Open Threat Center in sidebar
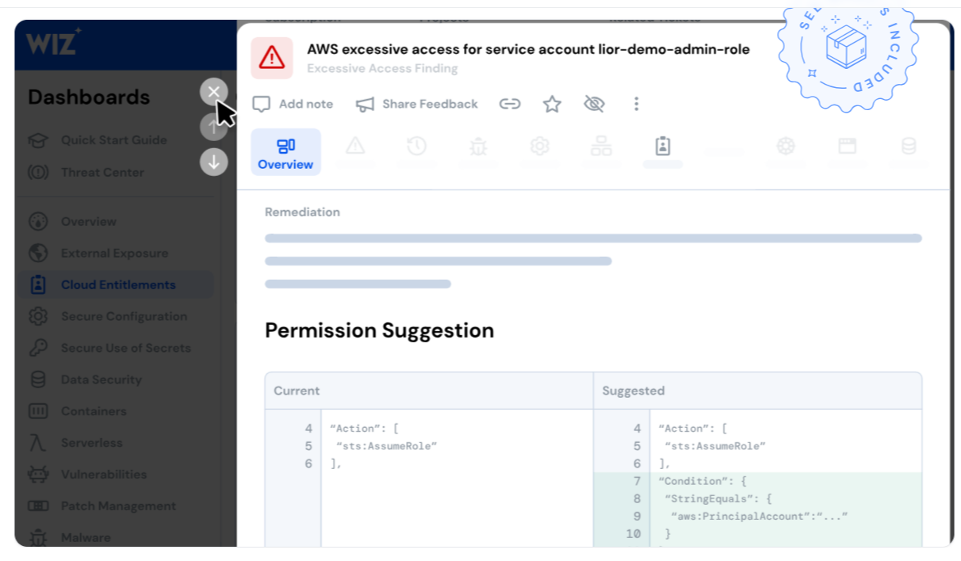The image size is (961, 561). coord(102,172)
